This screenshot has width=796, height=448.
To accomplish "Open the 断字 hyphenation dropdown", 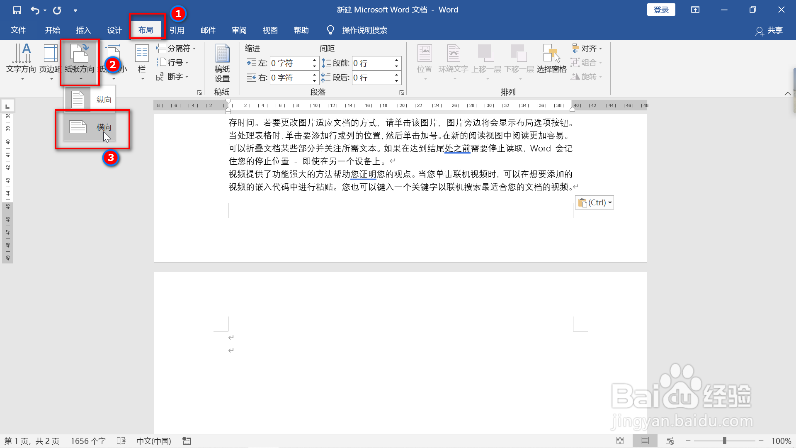I will pos(172,76).
